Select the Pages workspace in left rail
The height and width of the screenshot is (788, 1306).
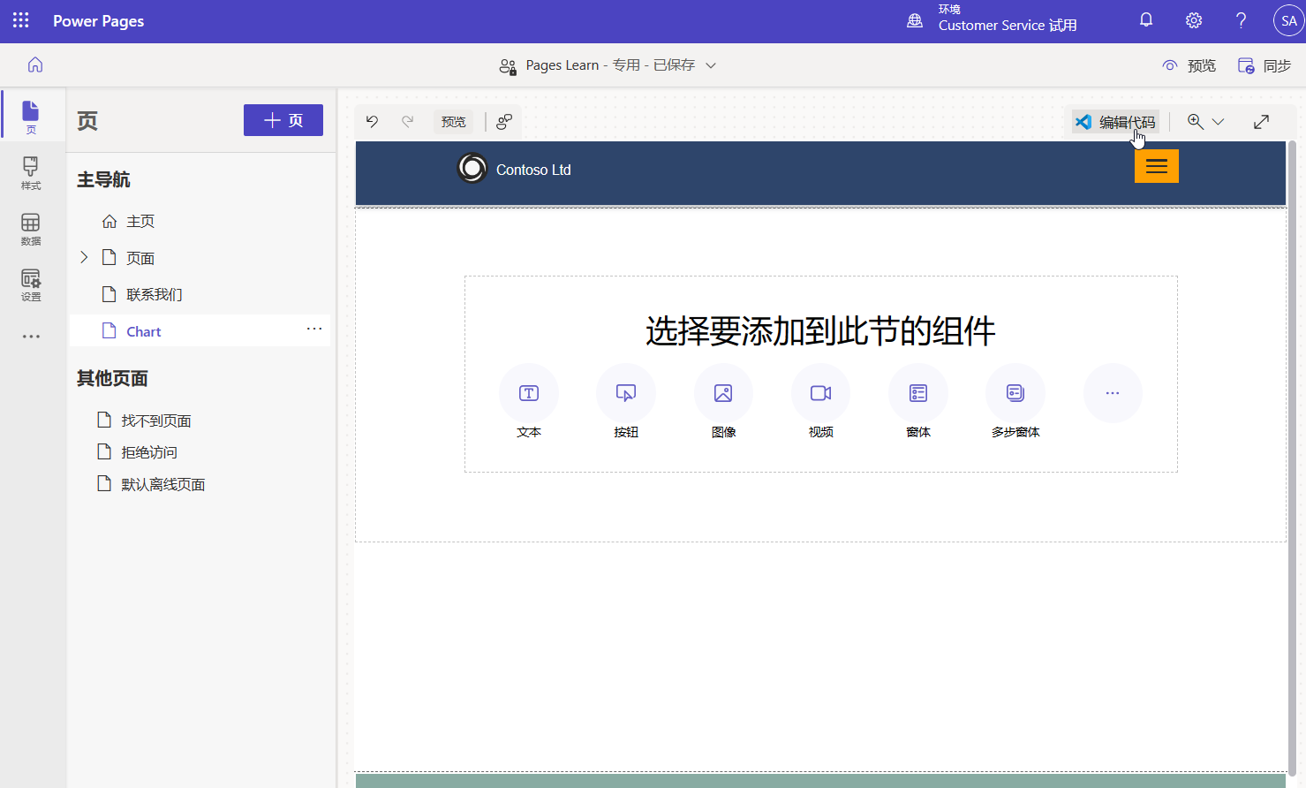(x=31, y=116)
